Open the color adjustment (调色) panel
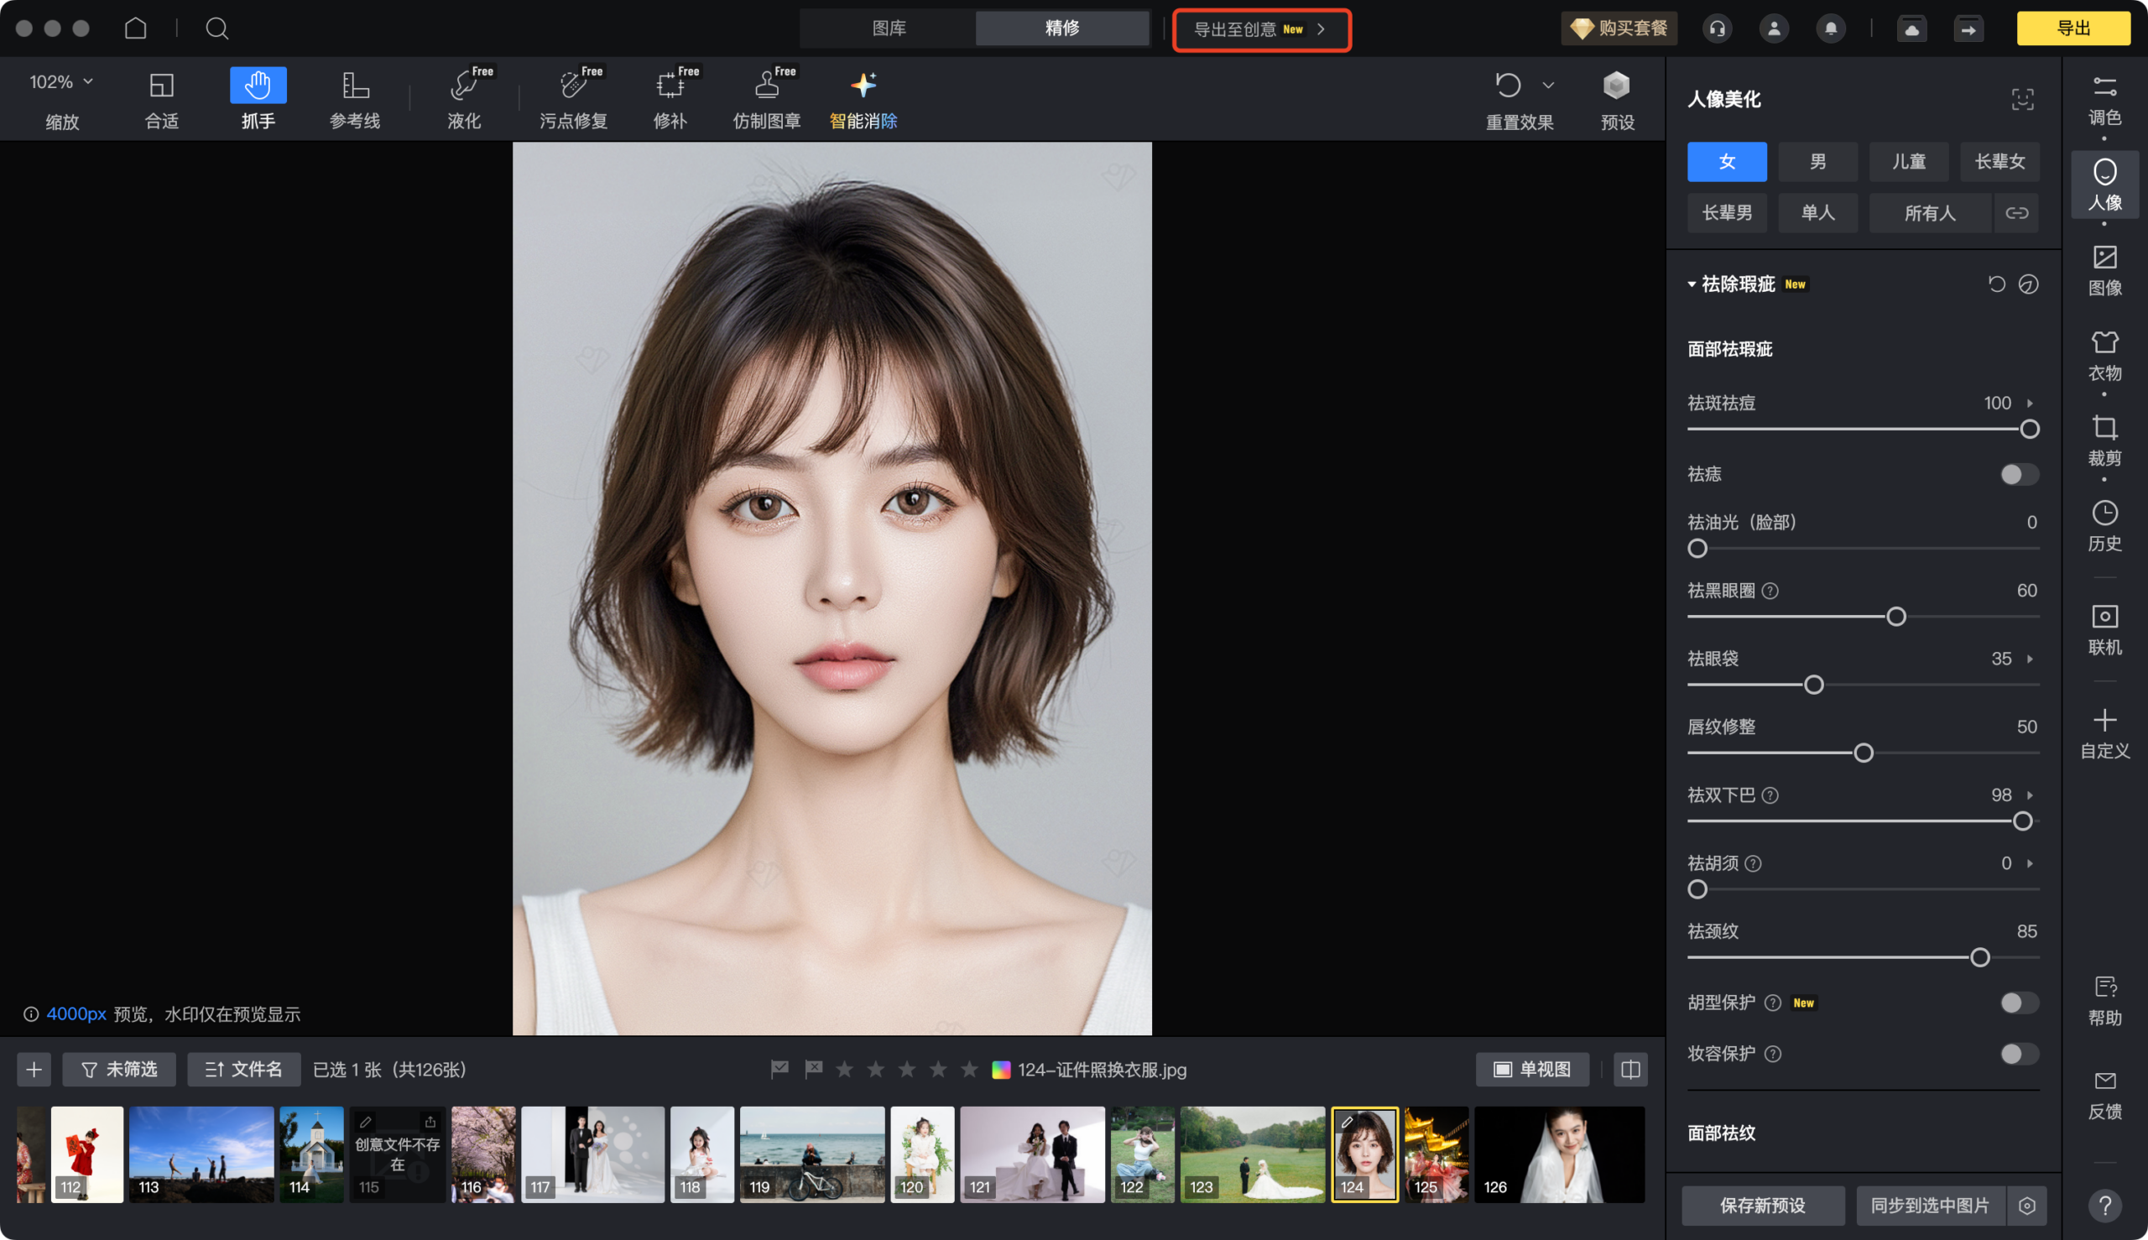This screenshot has height=1240, width=2148. [x=2104, y=100]
